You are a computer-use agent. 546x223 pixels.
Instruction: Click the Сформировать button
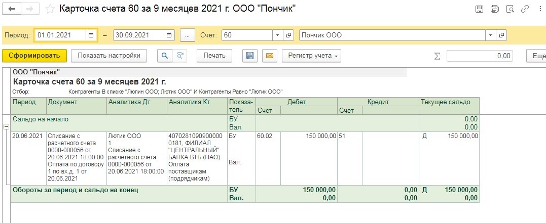pos(34,56)
